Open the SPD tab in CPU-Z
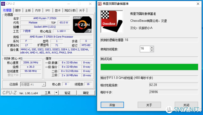This screenshot has height=115, width=203. click(48, 10)
